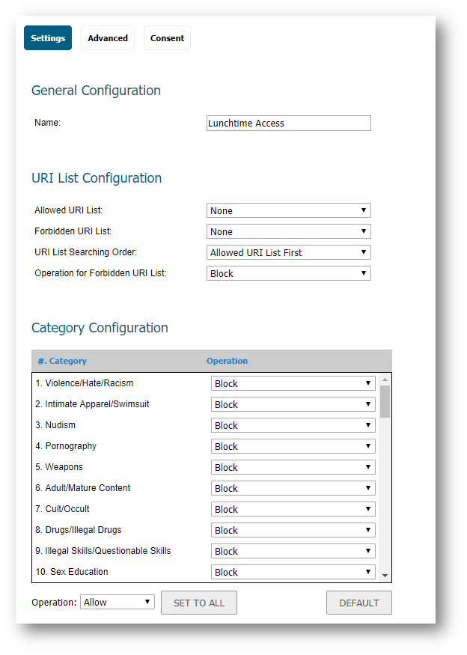Open the bottom Operation Allow dropdown

(117, 603)
